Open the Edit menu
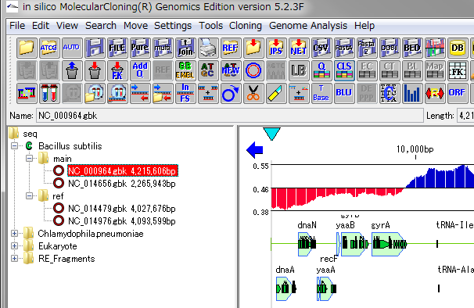 point(41,26)
